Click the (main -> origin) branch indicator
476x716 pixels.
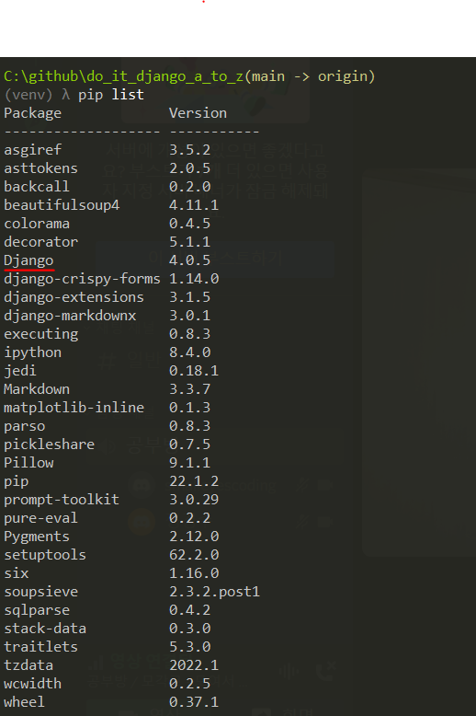[310, 76]
